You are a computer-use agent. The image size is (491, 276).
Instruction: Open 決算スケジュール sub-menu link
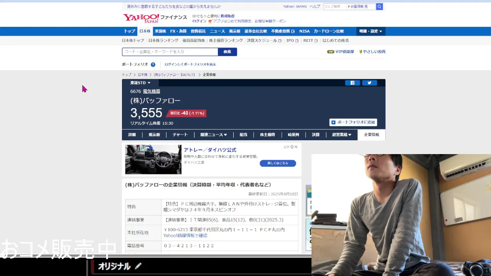click(264, 41)
